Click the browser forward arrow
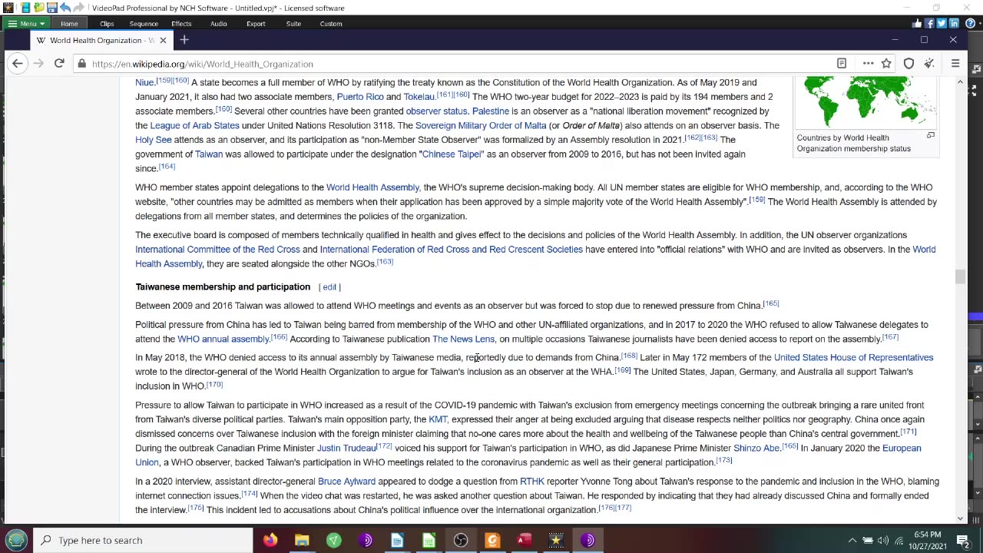 38,64
